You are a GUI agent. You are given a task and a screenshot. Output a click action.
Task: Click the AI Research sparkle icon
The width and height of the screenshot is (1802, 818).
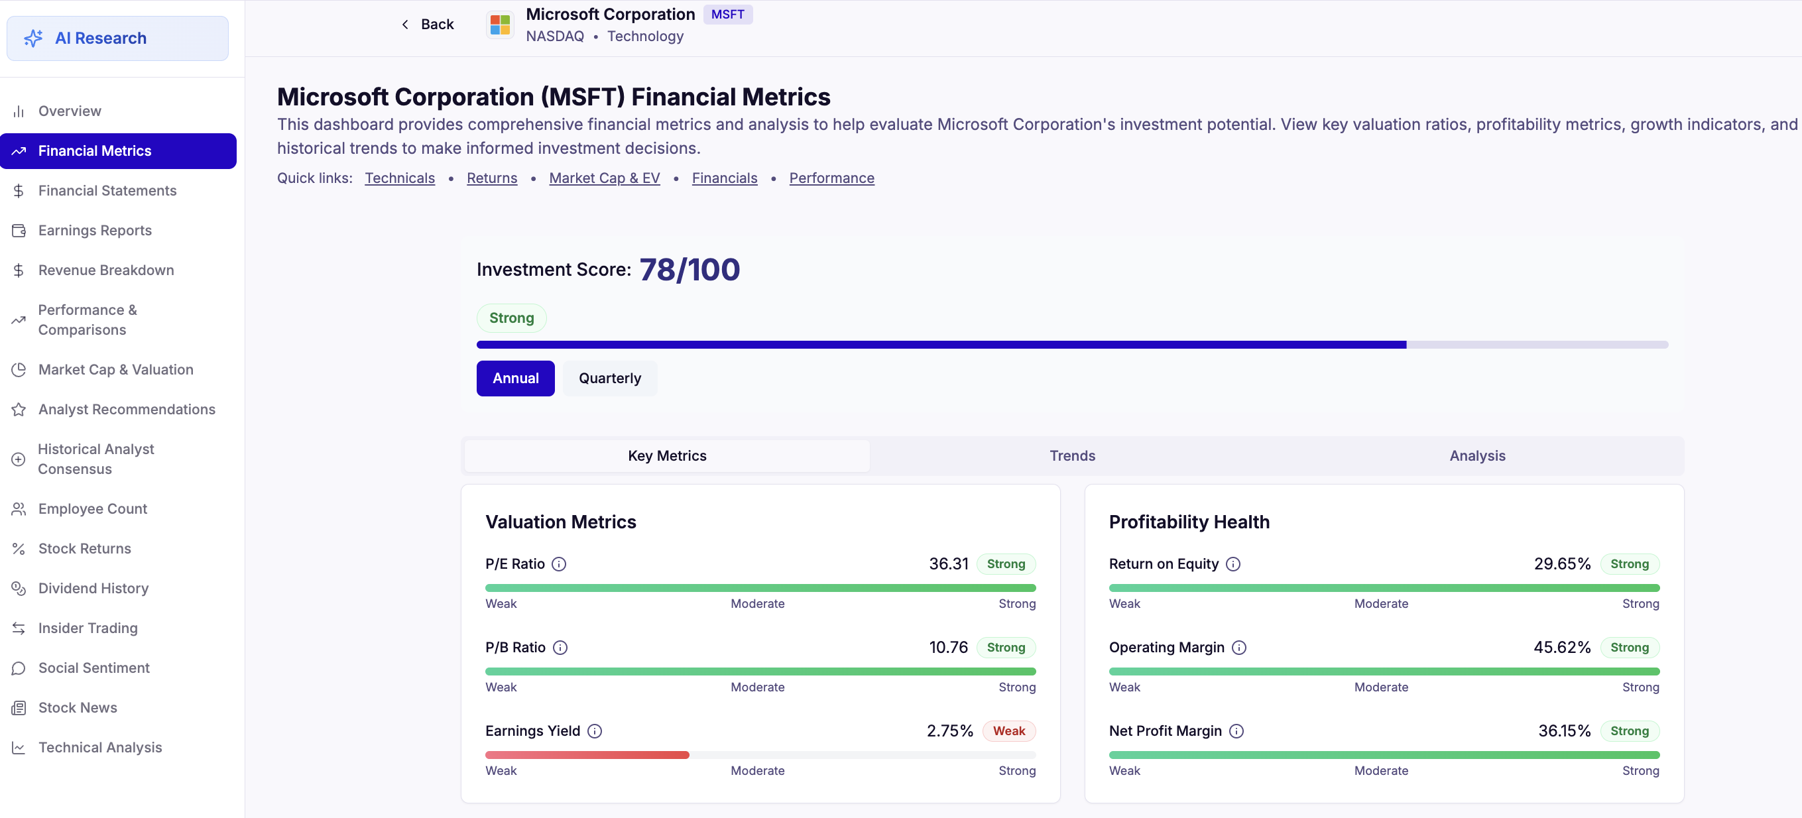(x=33, y=38)
